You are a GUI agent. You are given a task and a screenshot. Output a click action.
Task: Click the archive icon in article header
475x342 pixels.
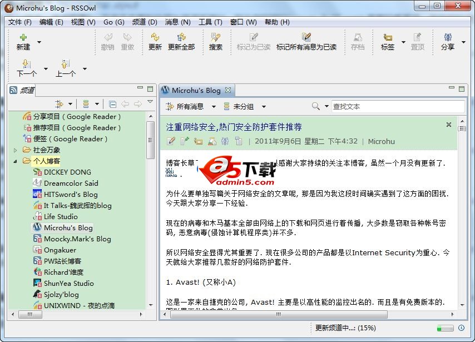tap(212, 141)
